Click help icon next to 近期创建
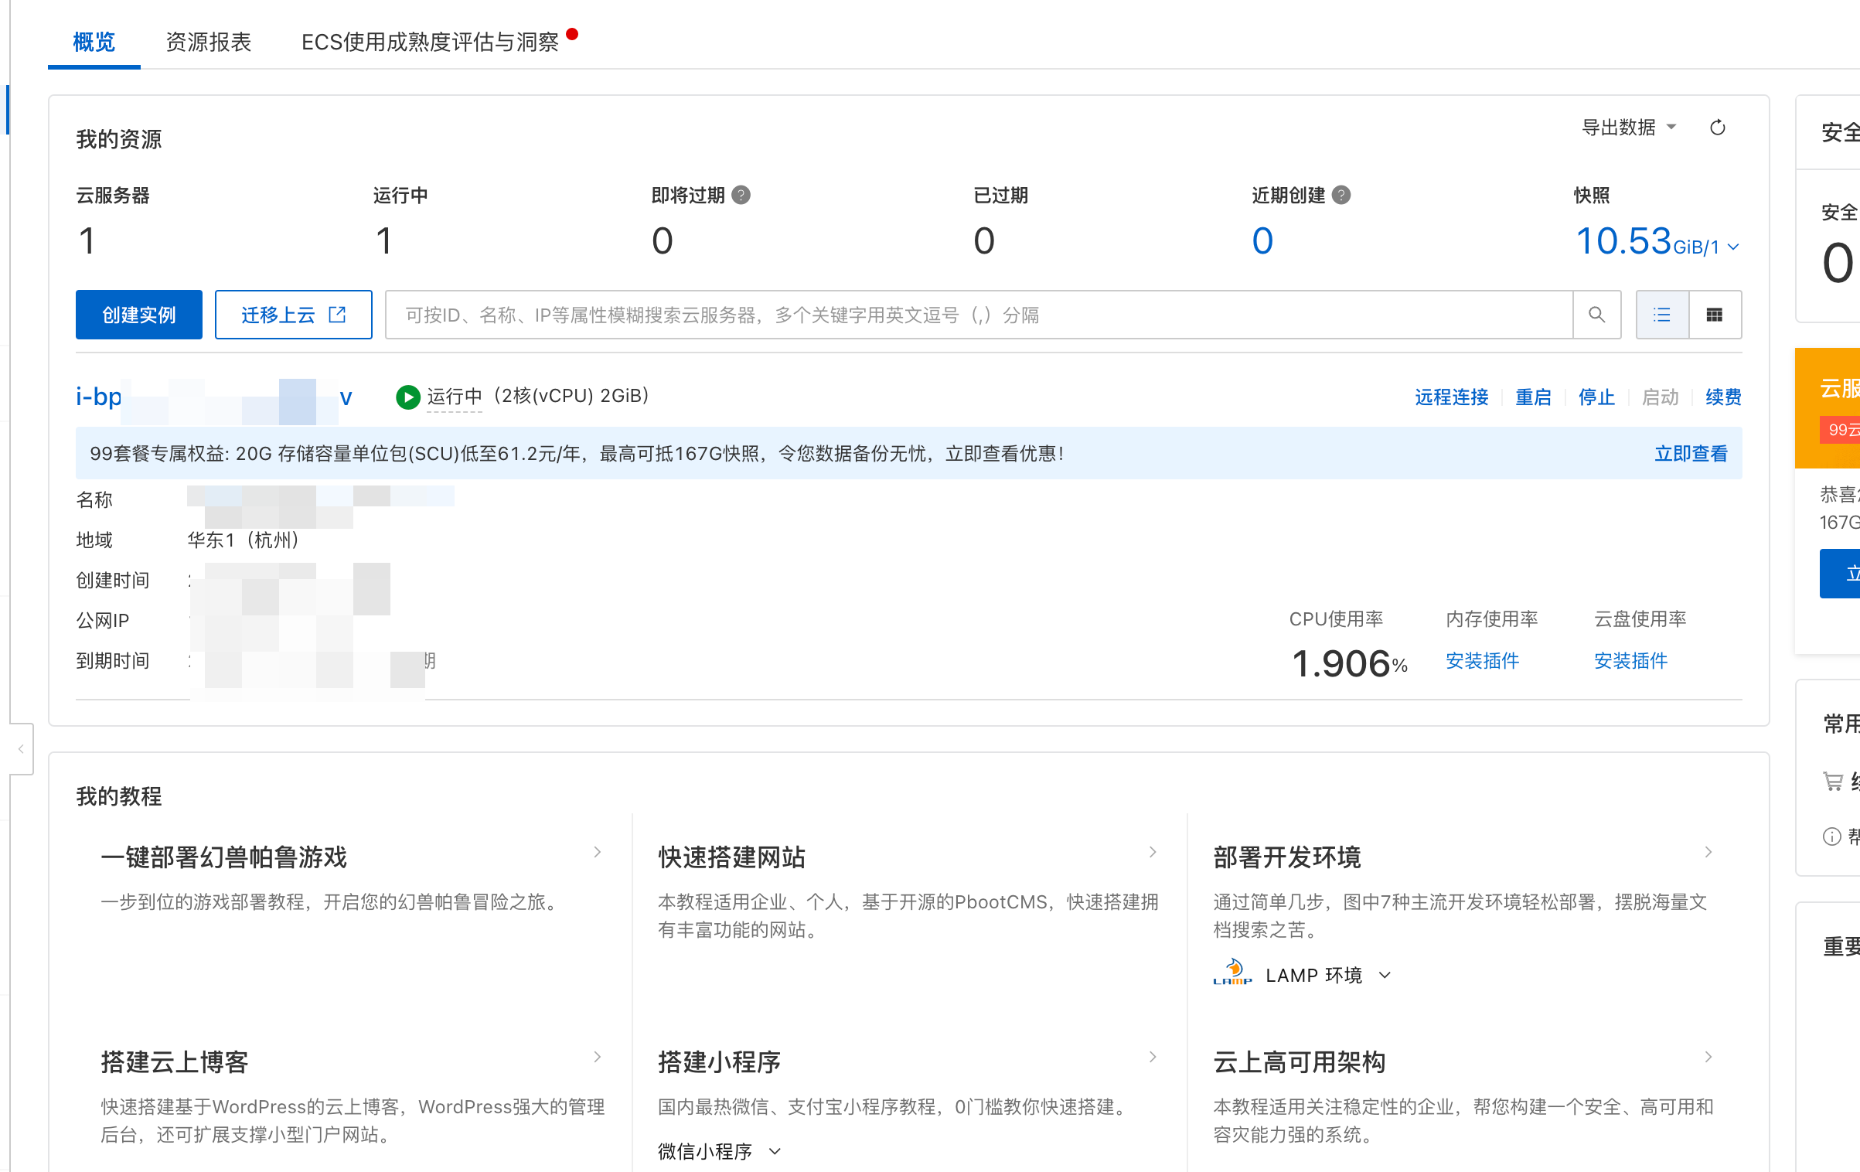Screen dimensions: 1860x1172 pyautogui.click(x=1341, y=196)
